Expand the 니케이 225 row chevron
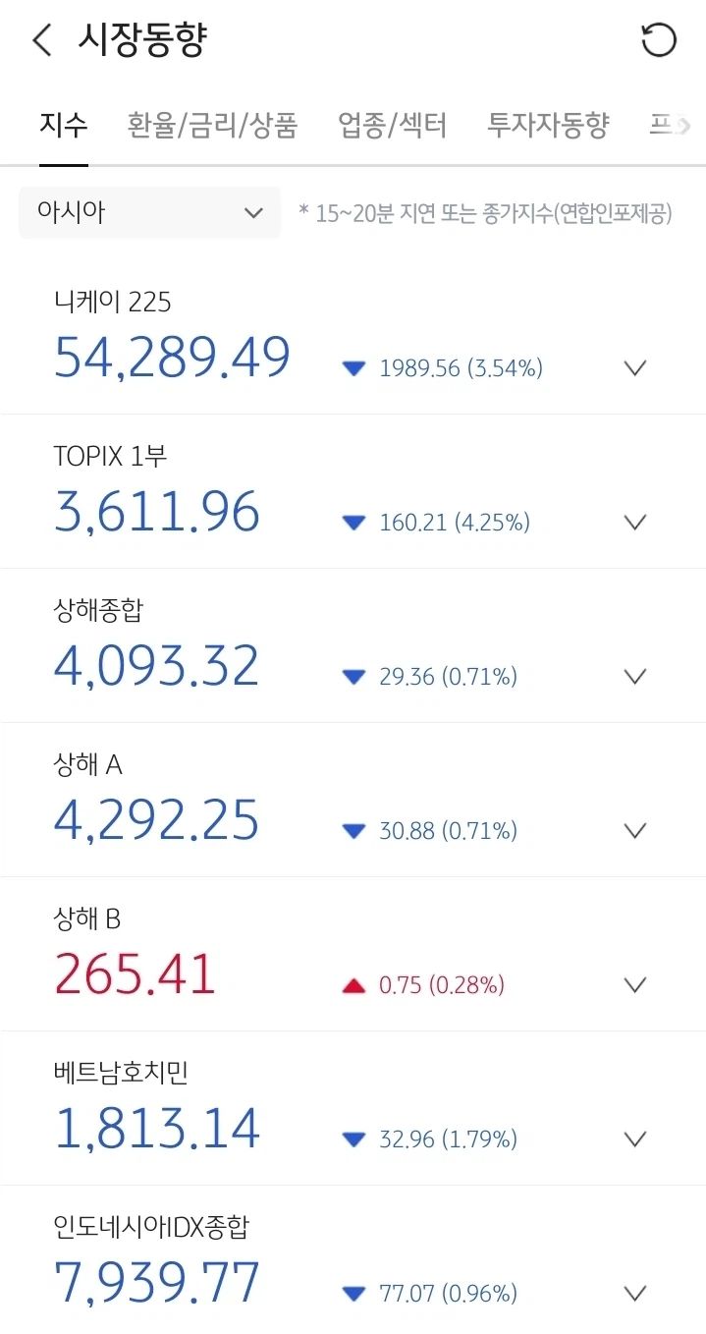The image size is (706, 1334). (635, 368)
